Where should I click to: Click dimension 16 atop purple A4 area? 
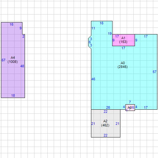[11, 24]
